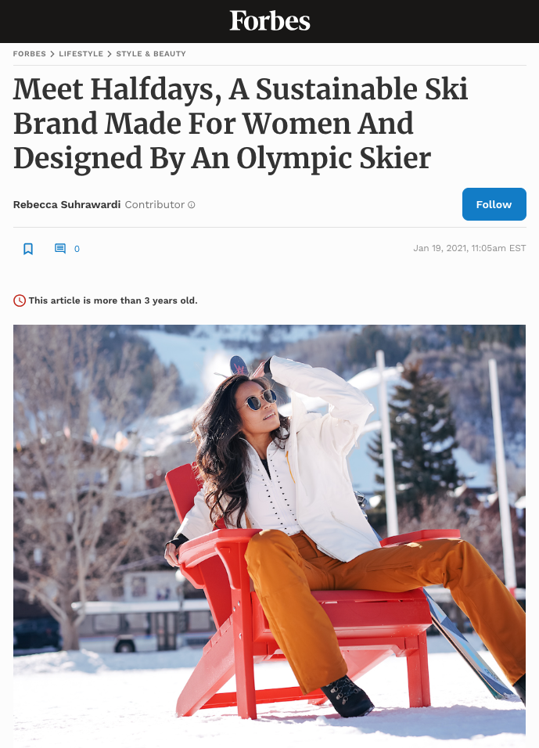Open the LIFESTYLE breadcrumb section
Viewport: 539px width, 748px height.
(x=81, y=54)
